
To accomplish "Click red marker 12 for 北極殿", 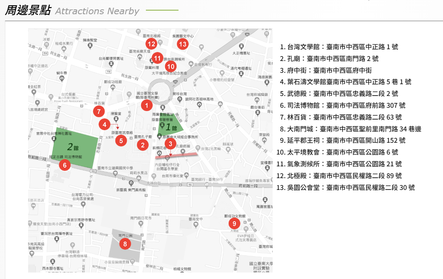I will pyautogui.click(x=152, y=44).
